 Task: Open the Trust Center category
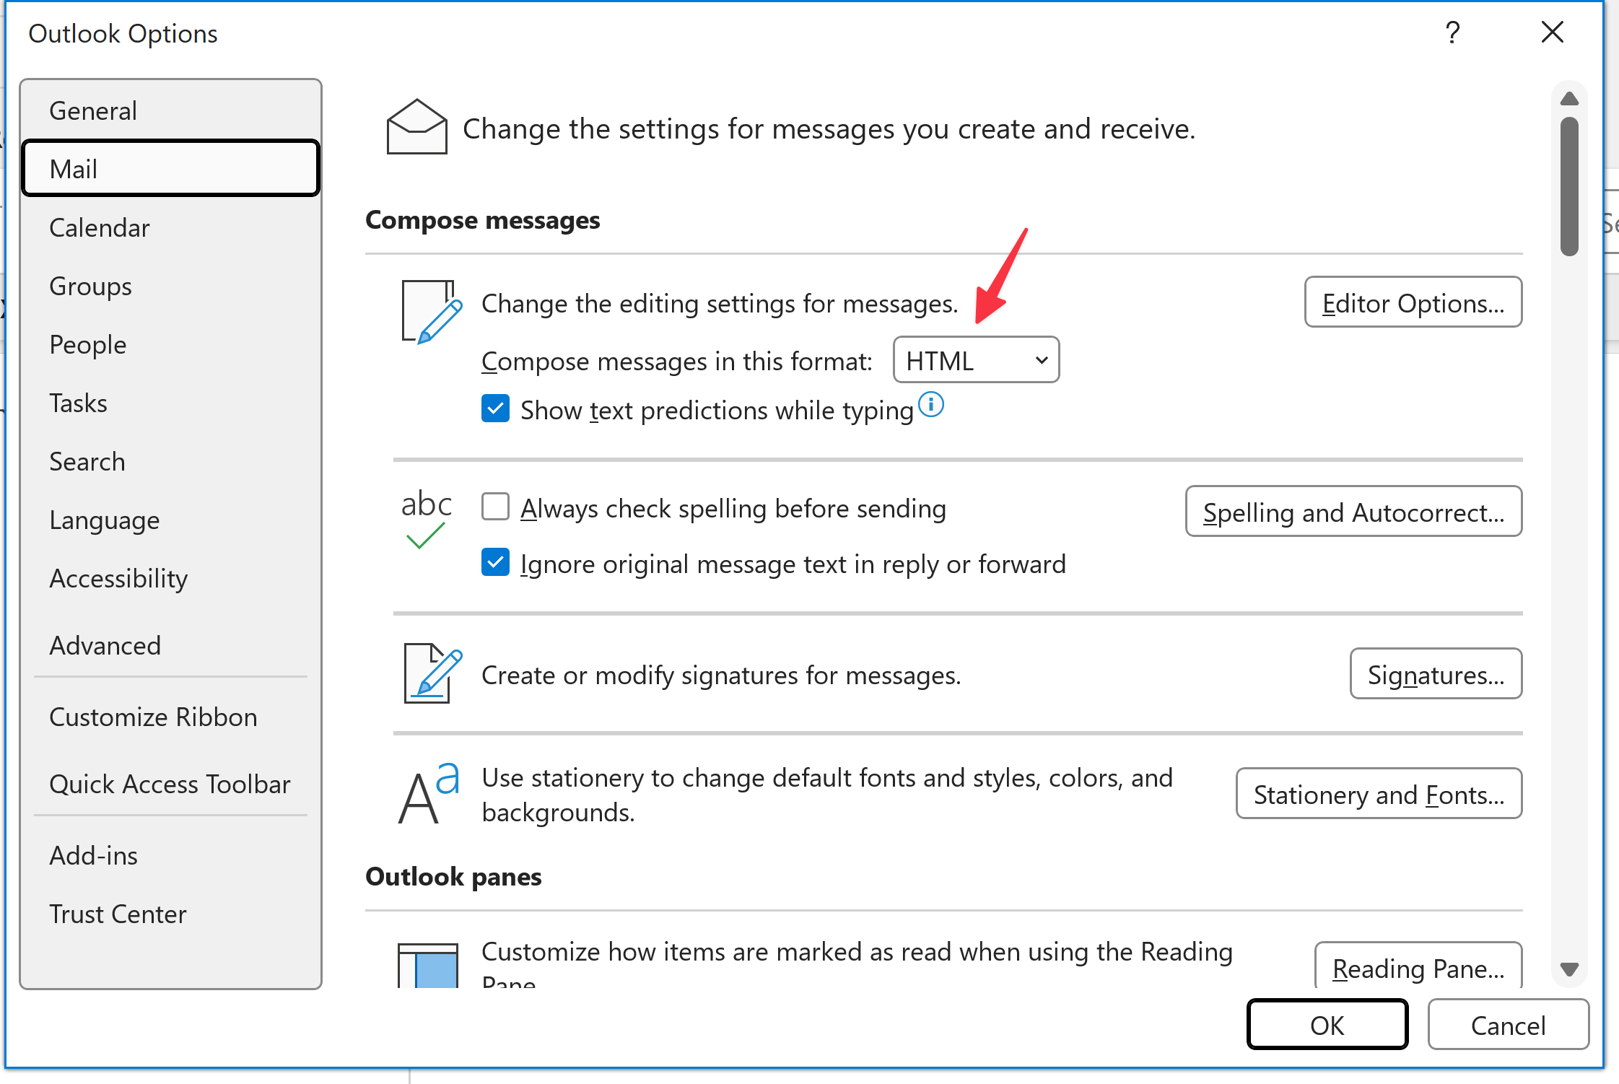(x=170, y=914)
